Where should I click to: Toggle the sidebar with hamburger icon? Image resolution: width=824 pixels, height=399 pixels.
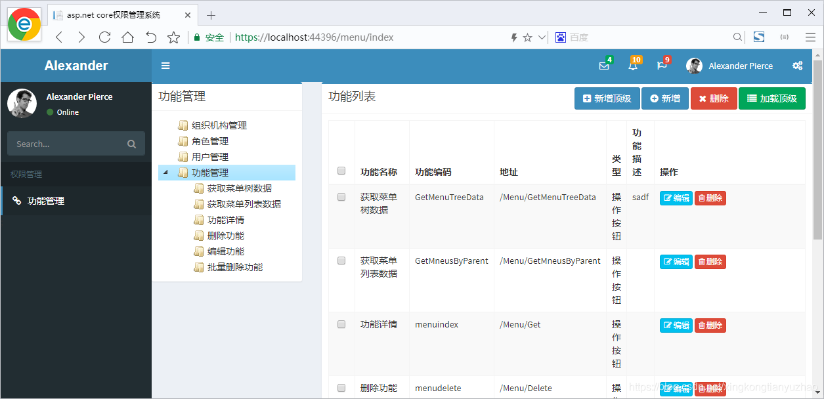pos(165,66)
